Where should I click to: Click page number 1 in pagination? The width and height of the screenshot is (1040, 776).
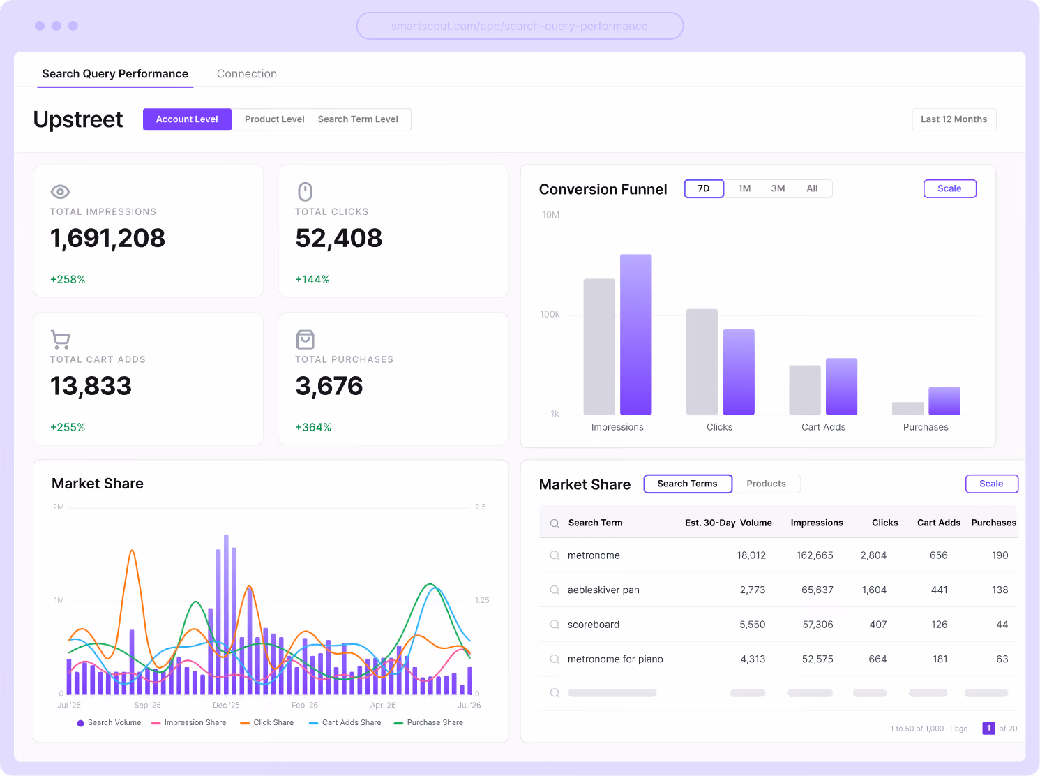pyautogui.click(x=988, y=728)
